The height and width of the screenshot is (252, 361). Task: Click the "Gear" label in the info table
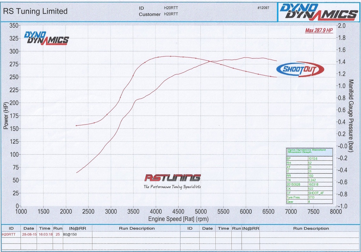pos(290,202)
